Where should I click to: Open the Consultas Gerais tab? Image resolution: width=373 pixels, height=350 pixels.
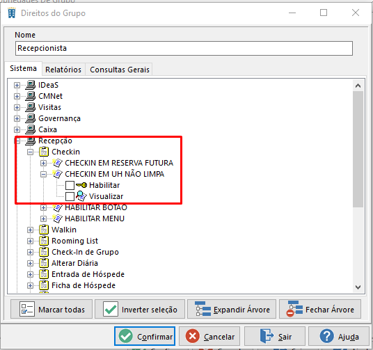(x=120, y=70)
